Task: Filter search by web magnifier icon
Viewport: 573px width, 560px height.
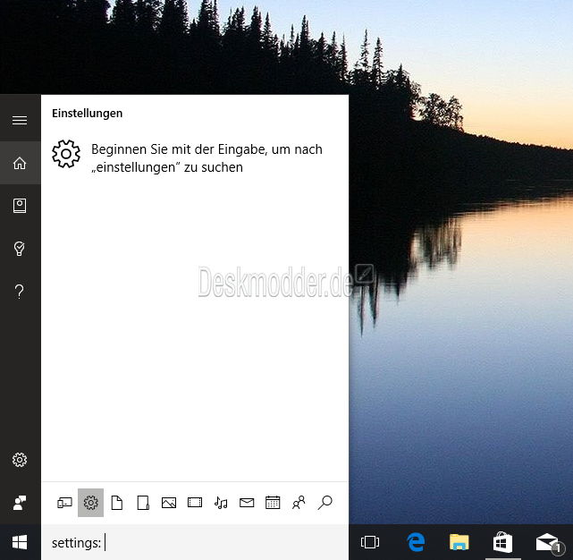Action: [324, 503]
